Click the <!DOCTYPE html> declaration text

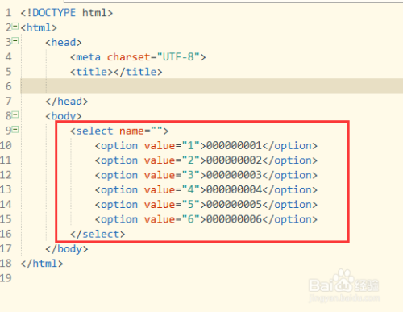67,13
